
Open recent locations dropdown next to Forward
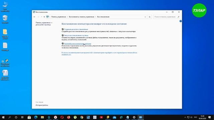click(x=41, y=17)
